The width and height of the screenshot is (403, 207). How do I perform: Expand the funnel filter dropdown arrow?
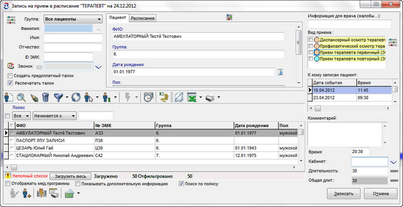[67, 97]
